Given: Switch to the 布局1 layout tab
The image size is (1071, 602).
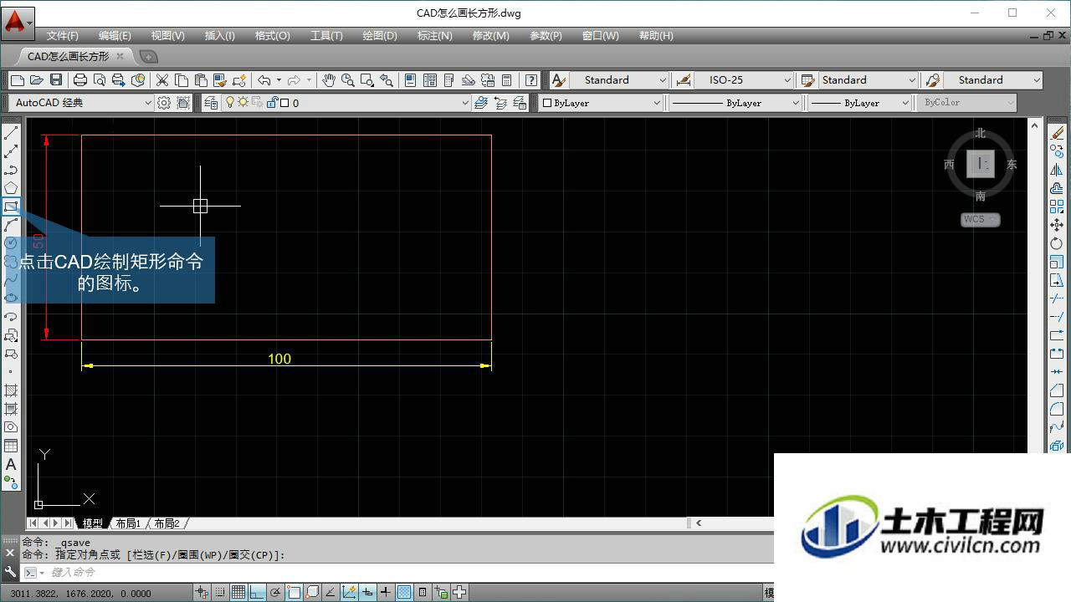Looking at the screenshot, I should pos(128,523).
